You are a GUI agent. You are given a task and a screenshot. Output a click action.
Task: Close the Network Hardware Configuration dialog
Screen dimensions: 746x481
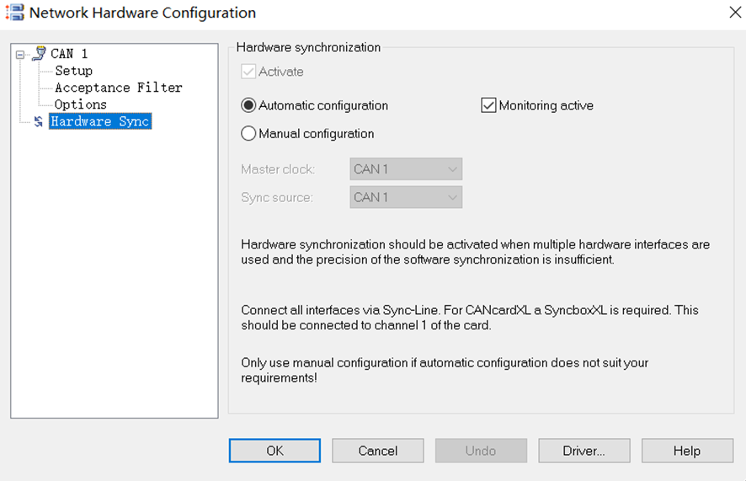coord(733,12)
